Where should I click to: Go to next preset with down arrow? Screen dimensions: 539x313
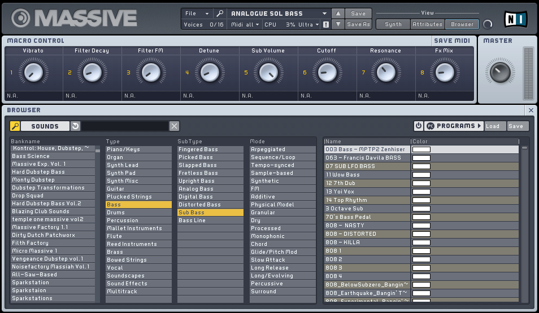coord(338,24)
